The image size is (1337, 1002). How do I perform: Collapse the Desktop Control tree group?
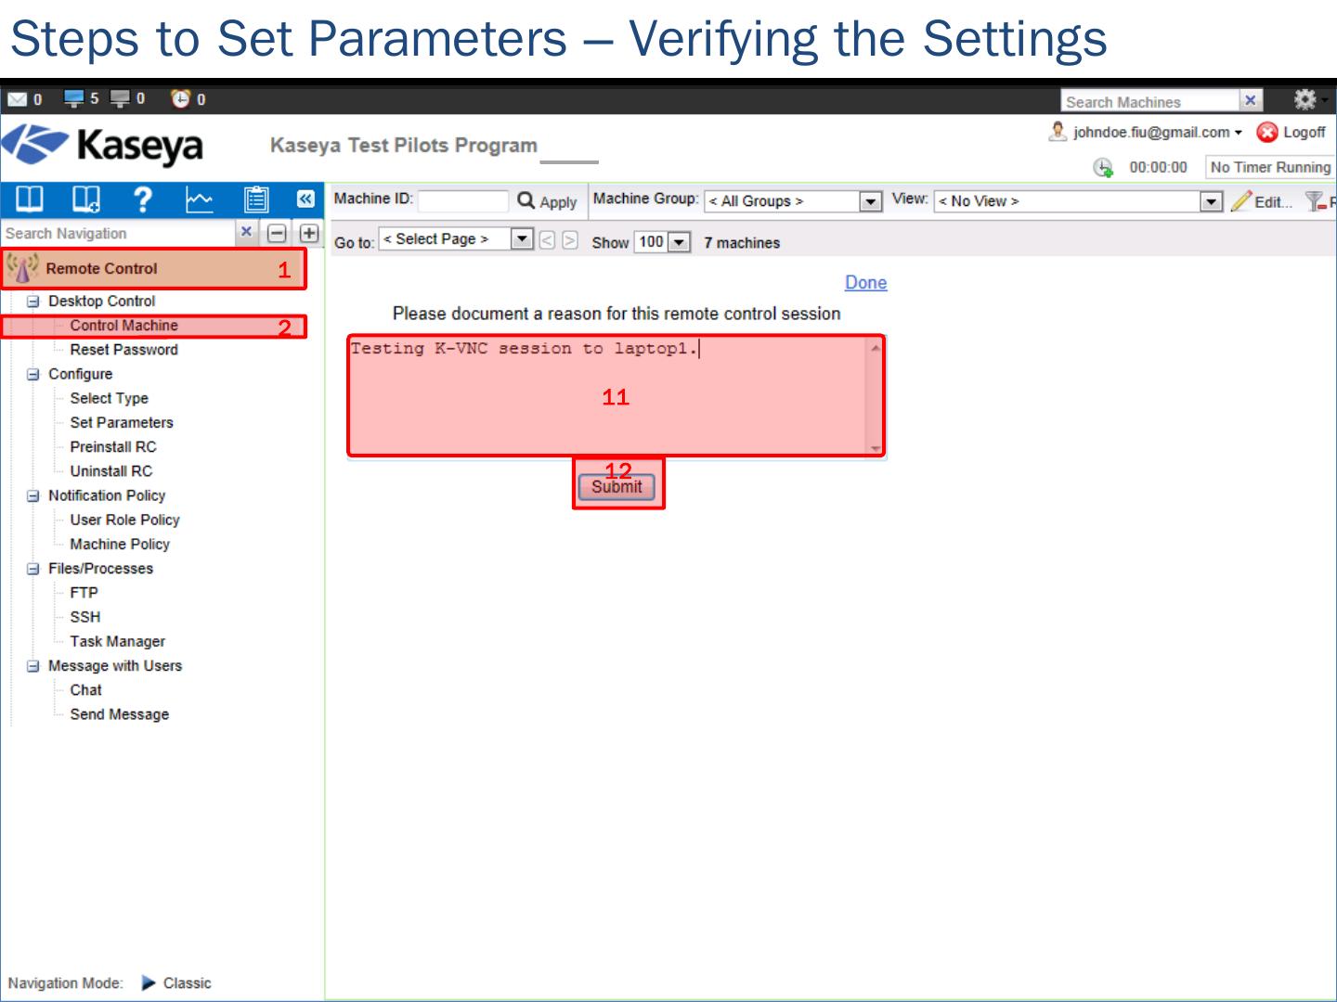(33, 302)
